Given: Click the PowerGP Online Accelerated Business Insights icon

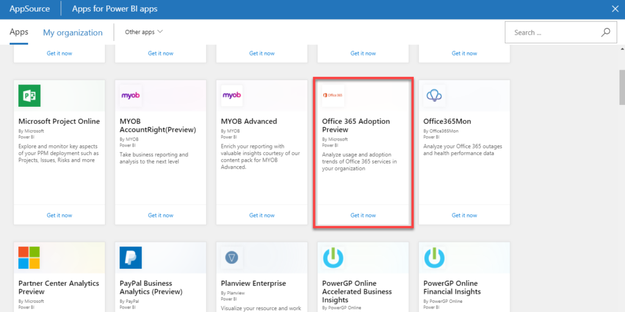Looking at the screenshot, I should click(x=333, y=258).
